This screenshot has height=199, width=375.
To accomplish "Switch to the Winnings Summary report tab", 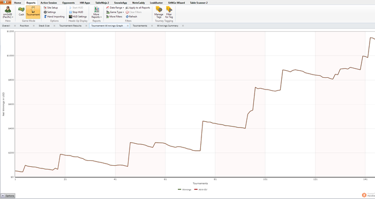I will point(167,26).
